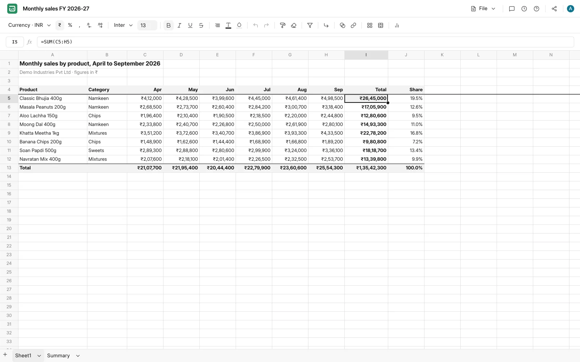
Task: Select cell Khatta Meetha 1kg
Action: [53, 133]
